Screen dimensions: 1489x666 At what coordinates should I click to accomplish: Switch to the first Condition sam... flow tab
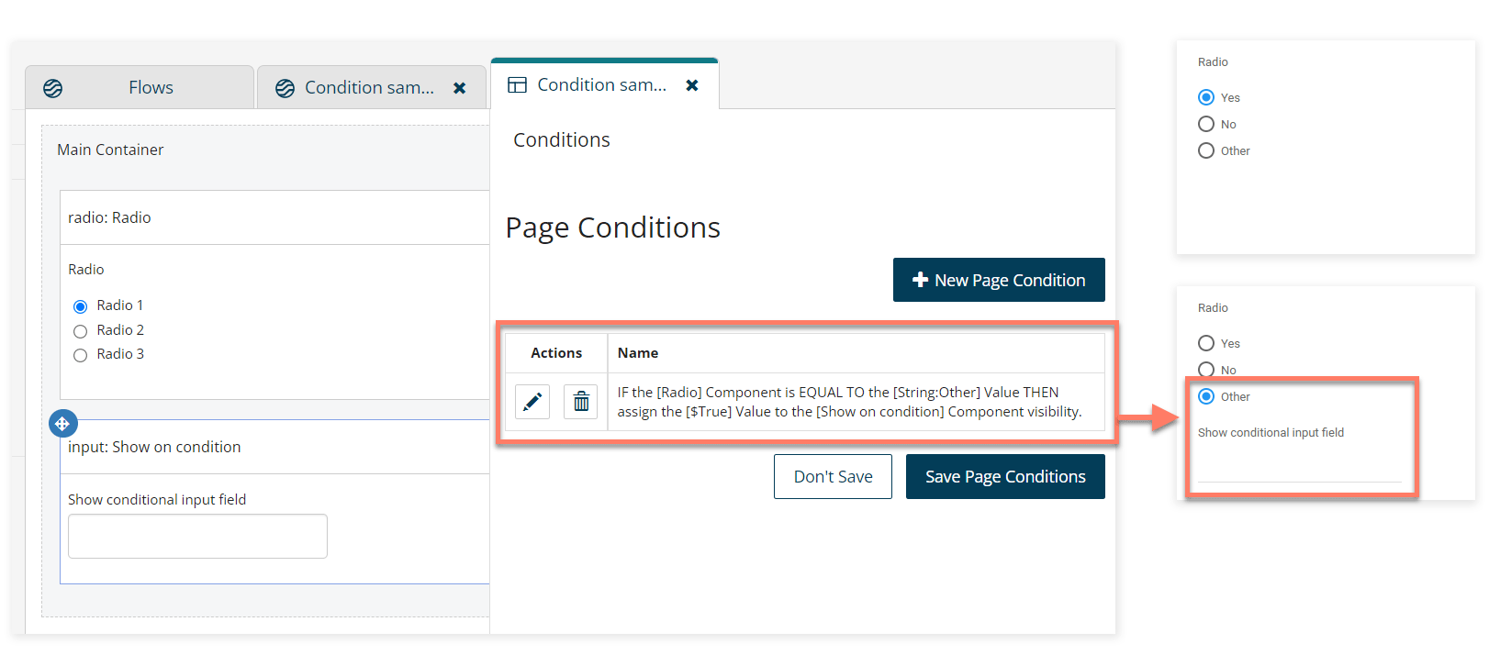click(x=370, y=88)
